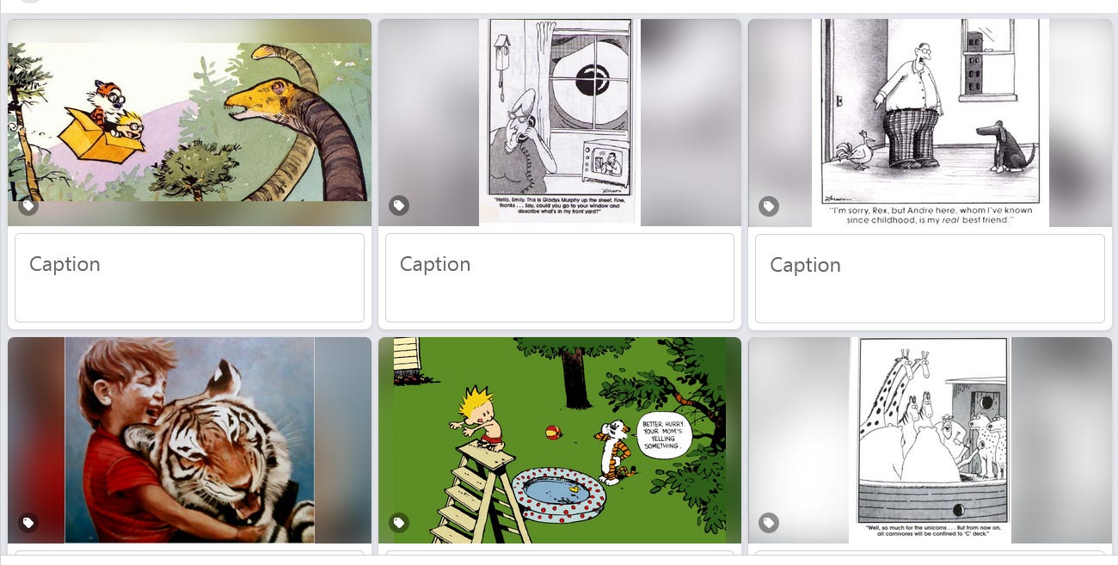This screenshot has width=1118, height=565.
Task: Click Caption box below Gladys Murphy cartoon
Action: (x=560, y=278)
